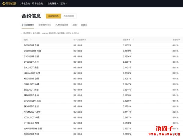Screen dimensions: 183x137
Task: Select the IOTAUSDT 永续 contract
Action: (32, 118)
